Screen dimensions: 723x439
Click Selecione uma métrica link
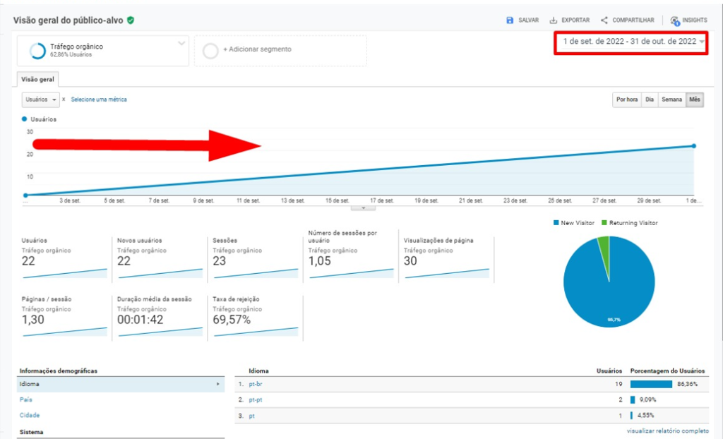tap(99, 100)
